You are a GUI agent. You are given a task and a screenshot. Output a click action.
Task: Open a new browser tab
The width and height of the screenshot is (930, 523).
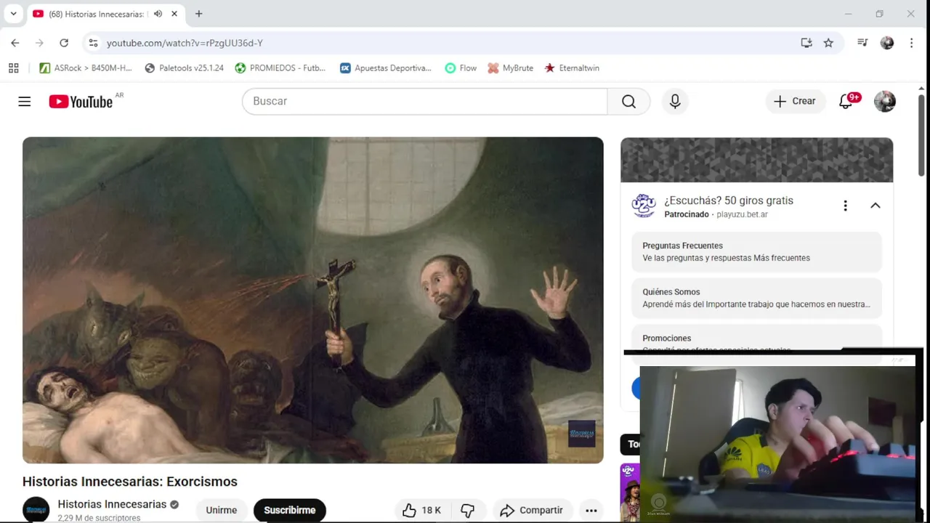tap(198, 14)
